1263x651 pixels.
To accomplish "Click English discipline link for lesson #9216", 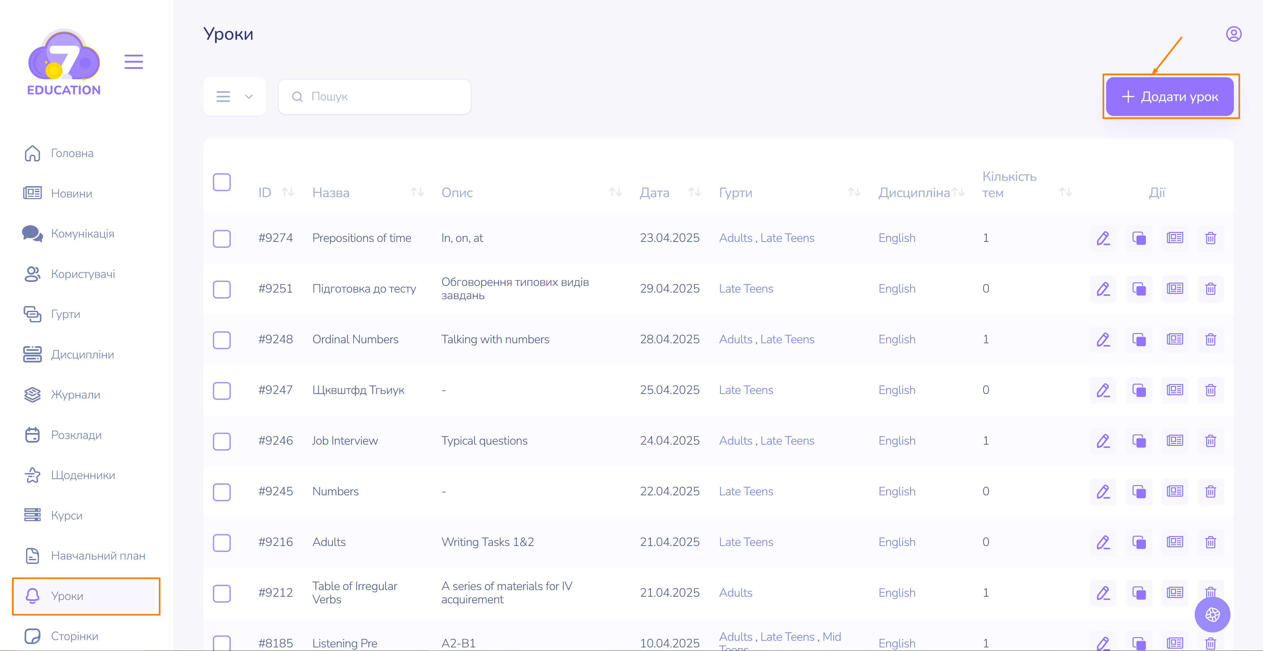I will point(896,542).
